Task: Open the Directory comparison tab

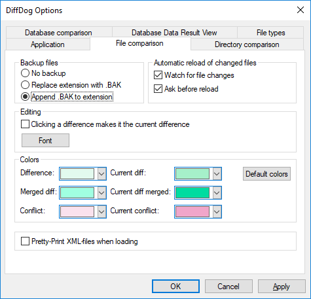Action: (247, 44)
